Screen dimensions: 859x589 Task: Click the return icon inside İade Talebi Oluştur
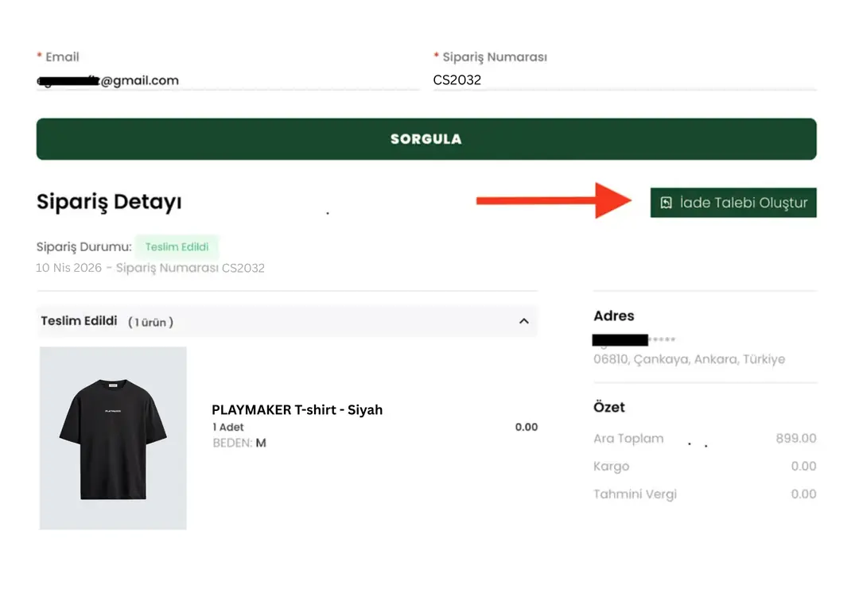[667, 203]
